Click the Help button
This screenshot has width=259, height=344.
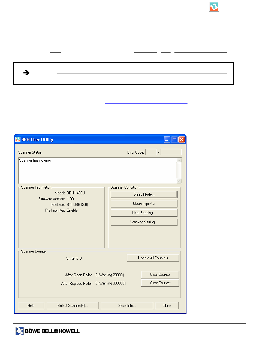31,306
